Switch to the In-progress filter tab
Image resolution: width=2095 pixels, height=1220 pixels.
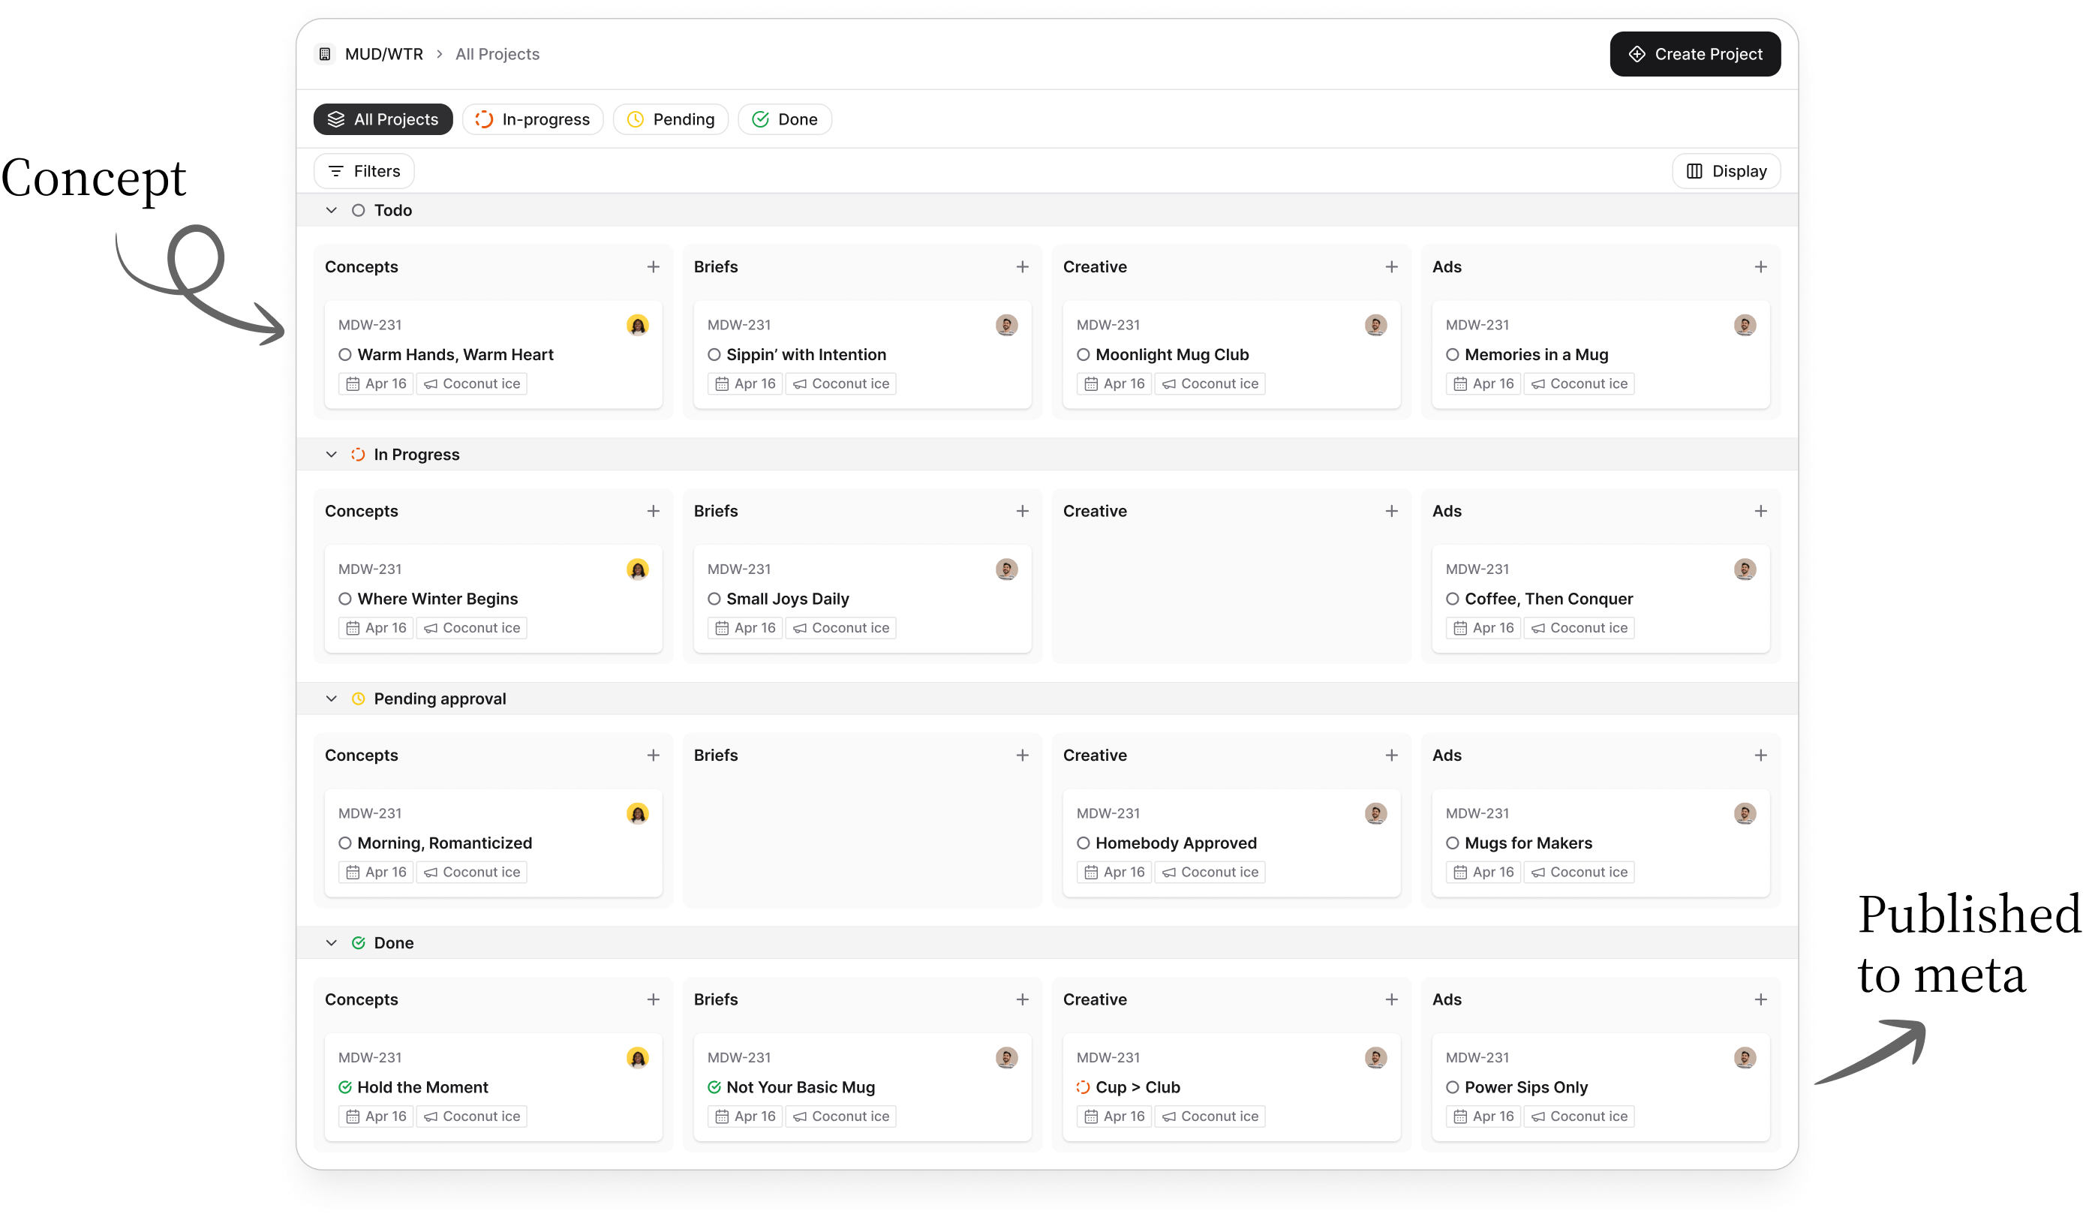(x=533, y=119)
